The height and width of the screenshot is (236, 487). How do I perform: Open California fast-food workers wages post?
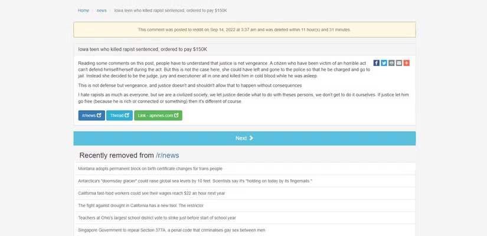(151, 193)
